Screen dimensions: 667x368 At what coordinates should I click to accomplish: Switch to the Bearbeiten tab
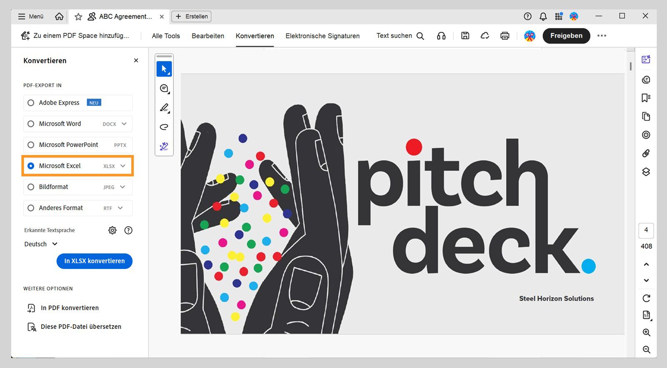click(x=208, y=36)
